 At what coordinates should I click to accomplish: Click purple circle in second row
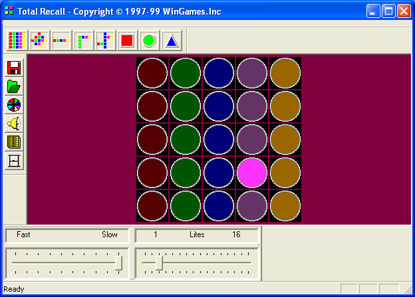[x=252, y=106]
